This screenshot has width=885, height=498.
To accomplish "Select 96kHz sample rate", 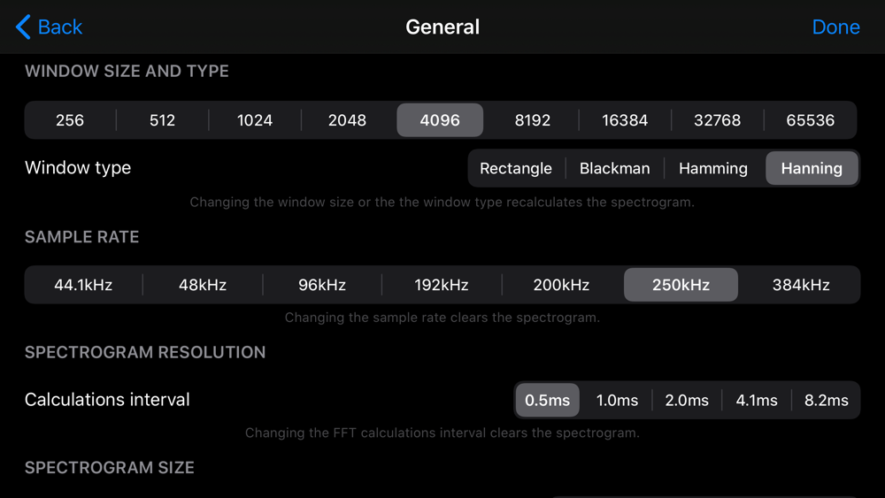I will click(322, 285).
